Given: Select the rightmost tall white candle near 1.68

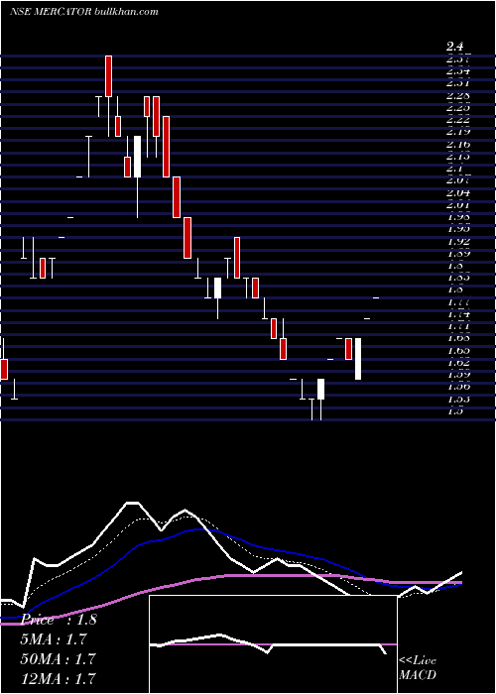Looking at the screenshot, I should tap(358, 359).
